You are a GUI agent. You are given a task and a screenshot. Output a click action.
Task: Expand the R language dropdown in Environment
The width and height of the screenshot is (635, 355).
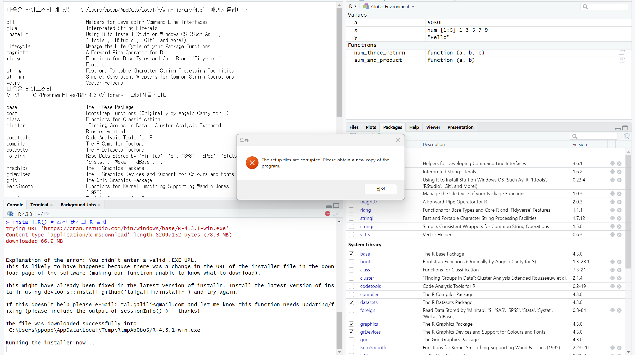(353, 6)
